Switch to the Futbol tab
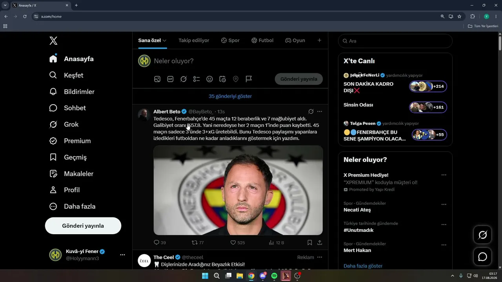This screenshot has height=282, width=502. click(262, 40)
